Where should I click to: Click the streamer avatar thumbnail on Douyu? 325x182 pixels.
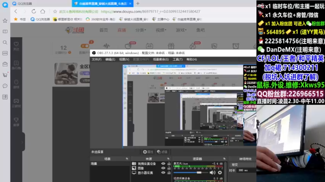coord(66,74)
